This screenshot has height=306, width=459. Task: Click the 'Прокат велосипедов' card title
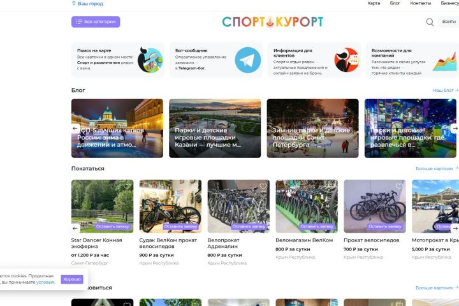pos(372,240)
